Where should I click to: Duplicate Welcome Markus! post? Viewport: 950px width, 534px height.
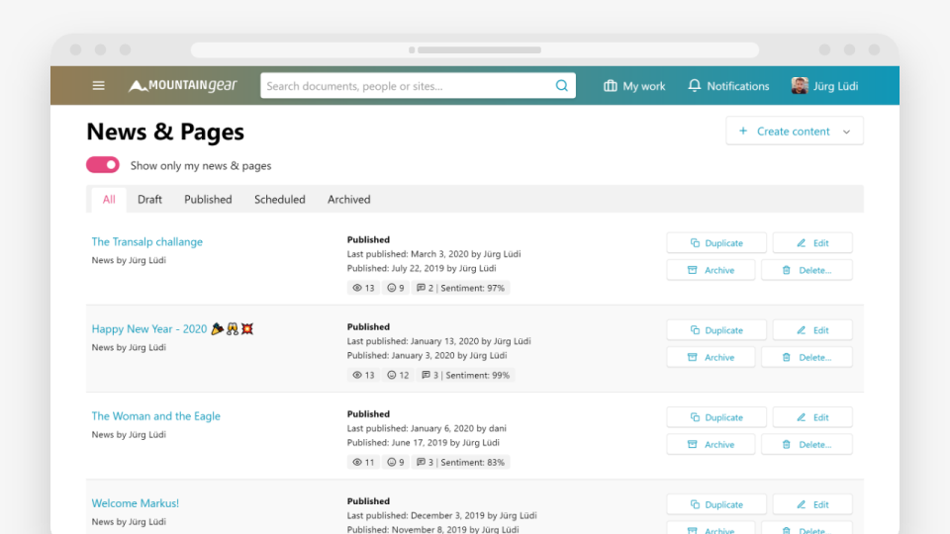716,504
